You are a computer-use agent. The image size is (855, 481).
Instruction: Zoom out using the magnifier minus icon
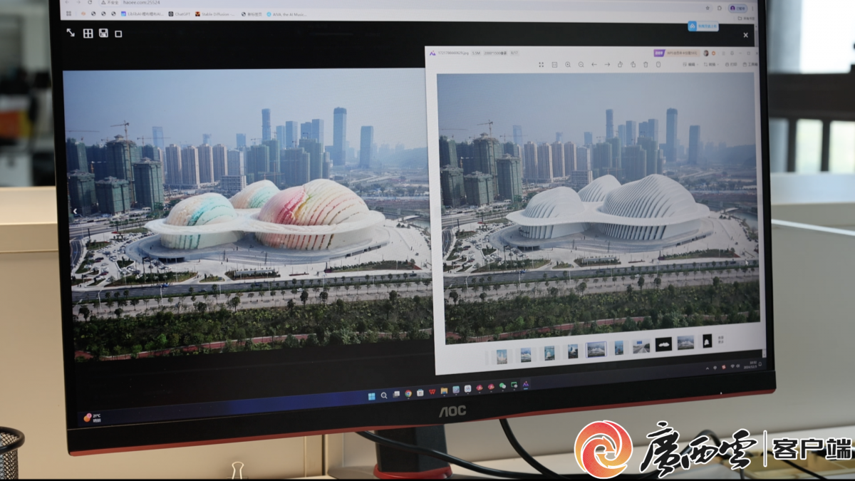(x=581, y=64)
